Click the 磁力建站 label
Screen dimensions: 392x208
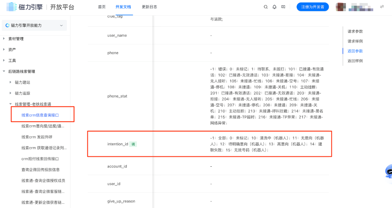coord(23,82)
